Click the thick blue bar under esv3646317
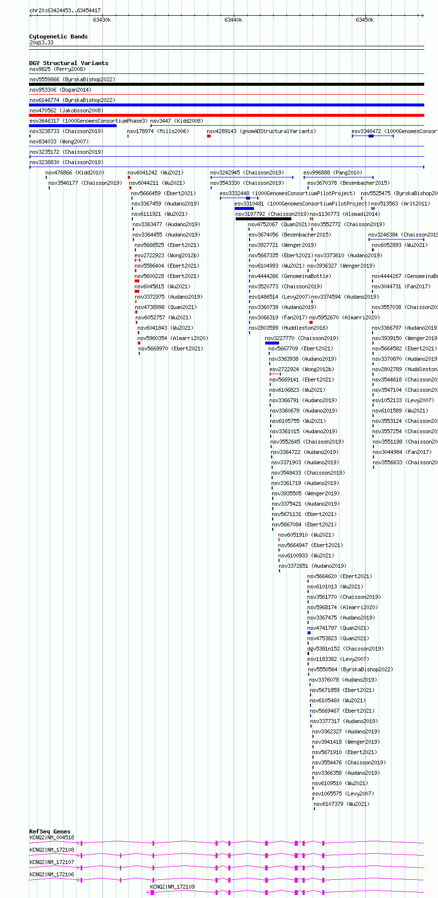This screenshot has height=898, width=438. pyautogui.click(x=73, y=126)
